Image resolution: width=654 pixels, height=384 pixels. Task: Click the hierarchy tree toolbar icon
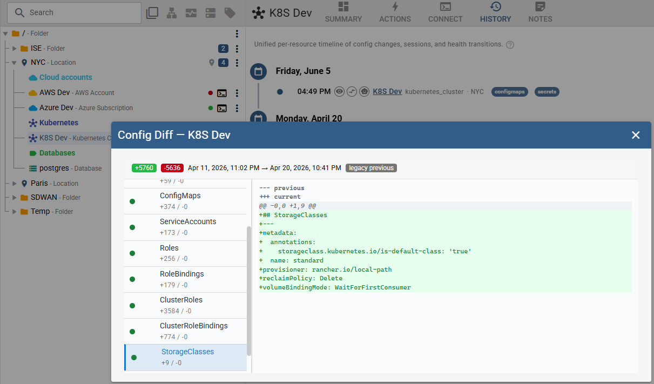pyautogui.click(x=172, y=13)
